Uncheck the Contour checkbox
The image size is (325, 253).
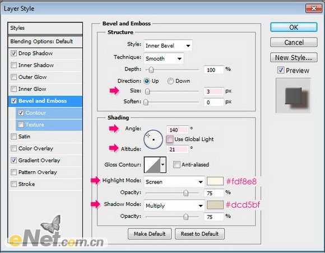(21, 113)
